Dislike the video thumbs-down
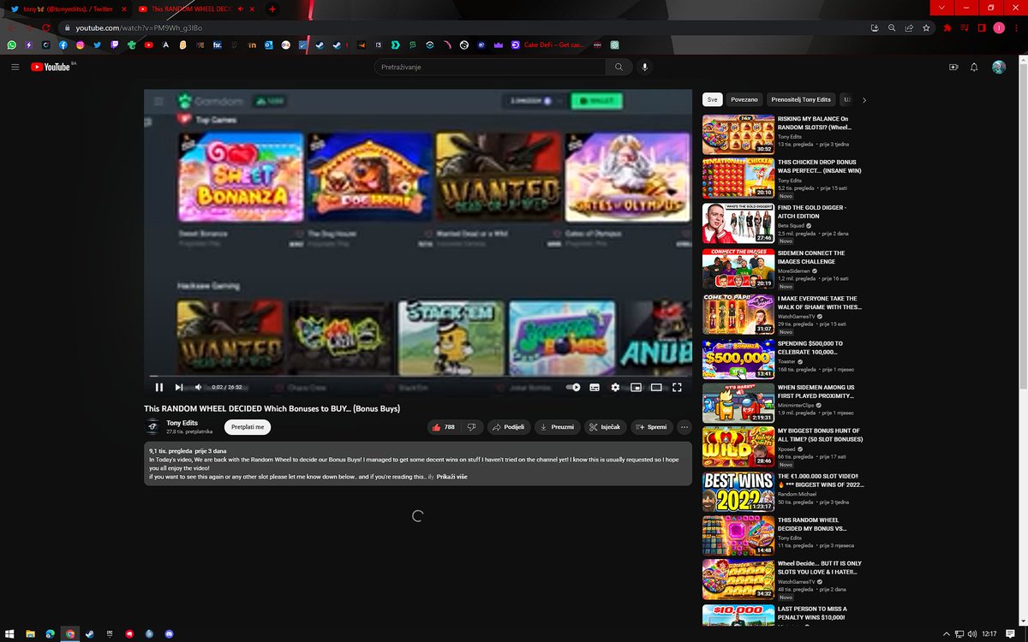The width and height of the screenshot is (1028, 642). [x=471, y=426]
